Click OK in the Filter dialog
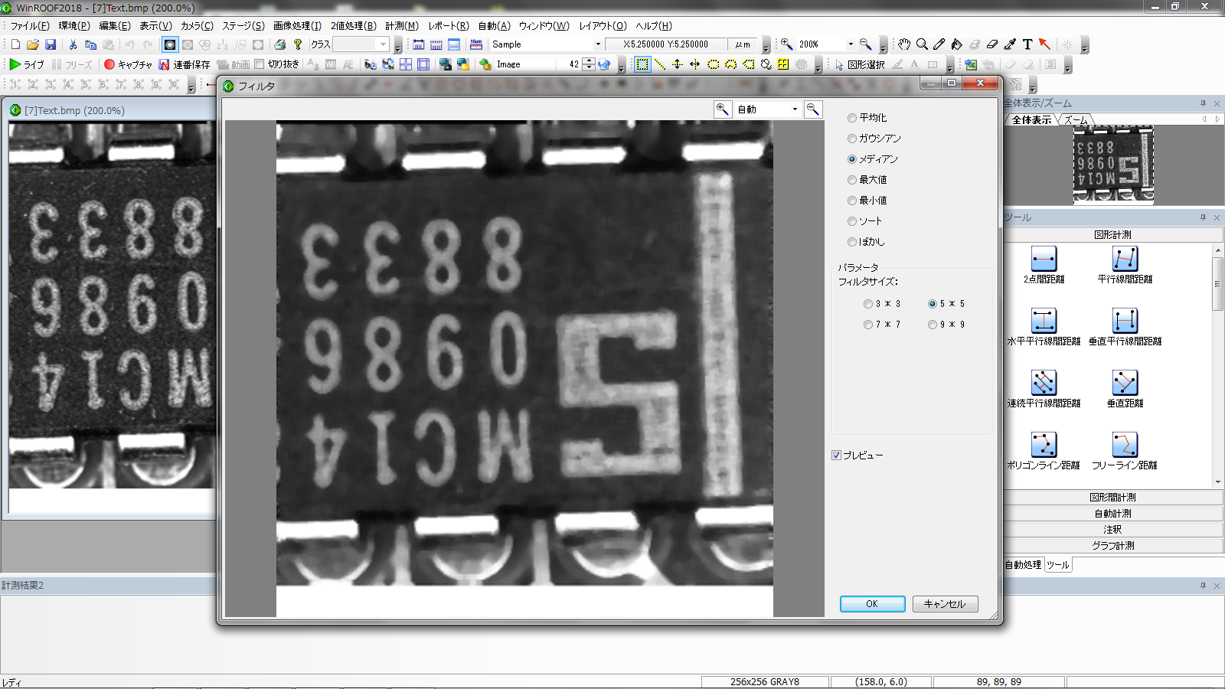The width and height of the screenshot is (1225, 689). pos(872,604)
